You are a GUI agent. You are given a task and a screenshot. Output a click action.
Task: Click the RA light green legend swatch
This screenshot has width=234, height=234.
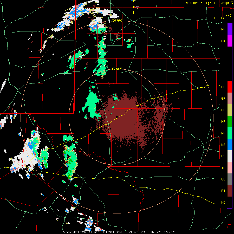[230, 133]
